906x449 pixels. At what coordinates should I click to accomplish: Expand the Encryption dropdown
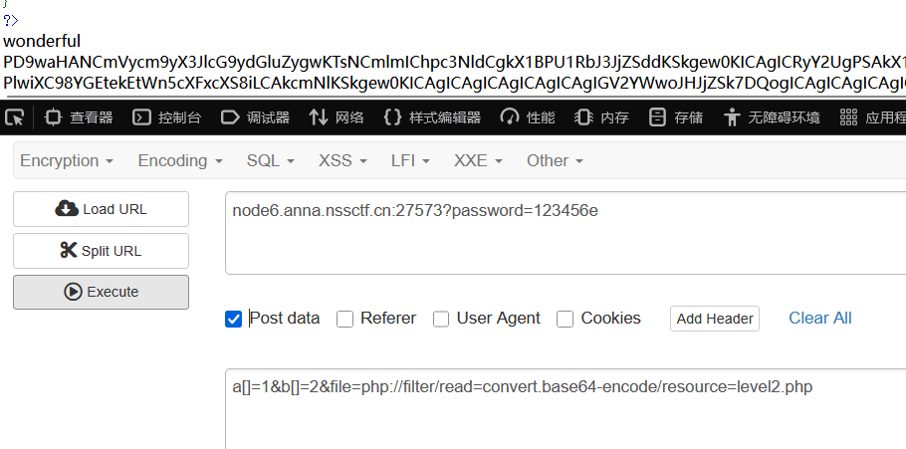click(67, 160)
